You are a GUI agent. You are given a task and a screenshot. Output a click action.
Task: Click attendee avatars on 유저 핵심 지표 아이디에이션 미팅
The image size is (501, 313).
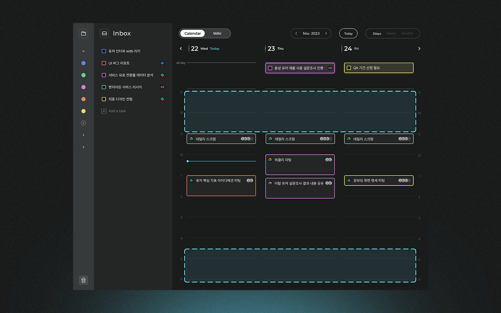(x=250, y=180)
